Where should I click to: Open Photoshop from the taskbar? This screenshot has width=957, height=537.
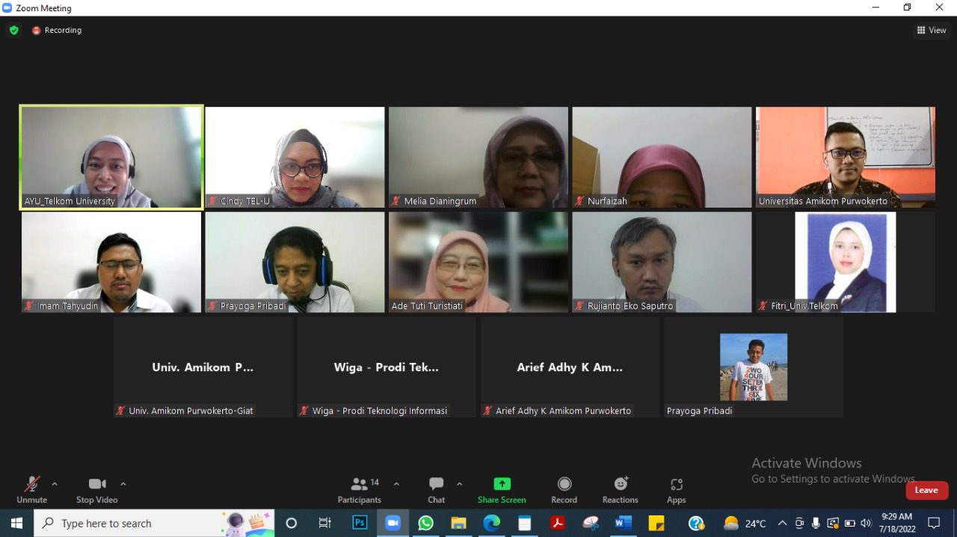click(360, 523)
